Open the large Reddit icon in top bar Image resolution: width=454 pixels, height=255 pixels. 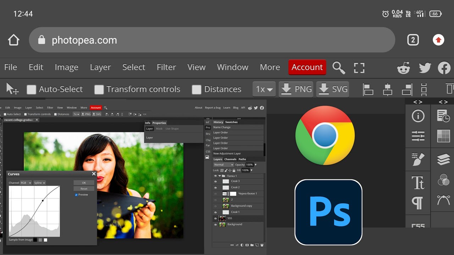[404, 68]
